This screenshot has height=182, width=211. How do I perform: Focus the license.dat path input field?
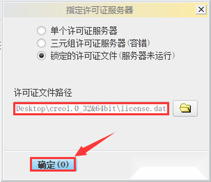(x=91, y=109)
